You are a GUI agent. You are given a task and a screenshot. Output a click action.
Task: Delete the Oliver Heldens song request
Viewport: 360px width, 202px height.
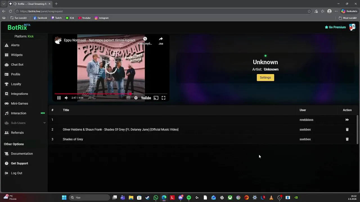pos(347,130)
